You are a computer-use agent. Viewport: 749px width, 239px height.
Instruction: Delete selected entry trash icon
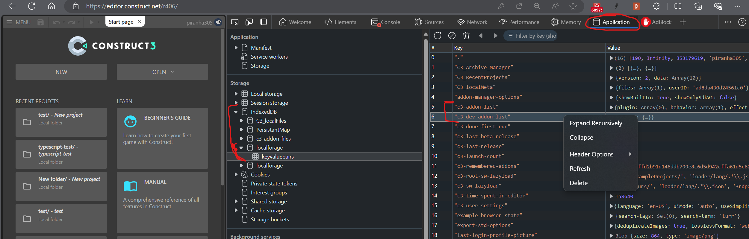point(466,36)
